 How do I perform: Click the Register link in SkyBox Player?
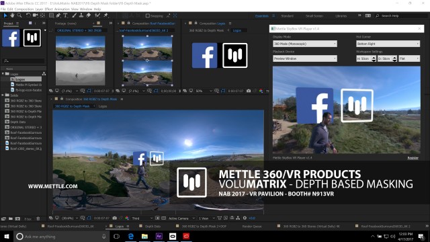413,158
